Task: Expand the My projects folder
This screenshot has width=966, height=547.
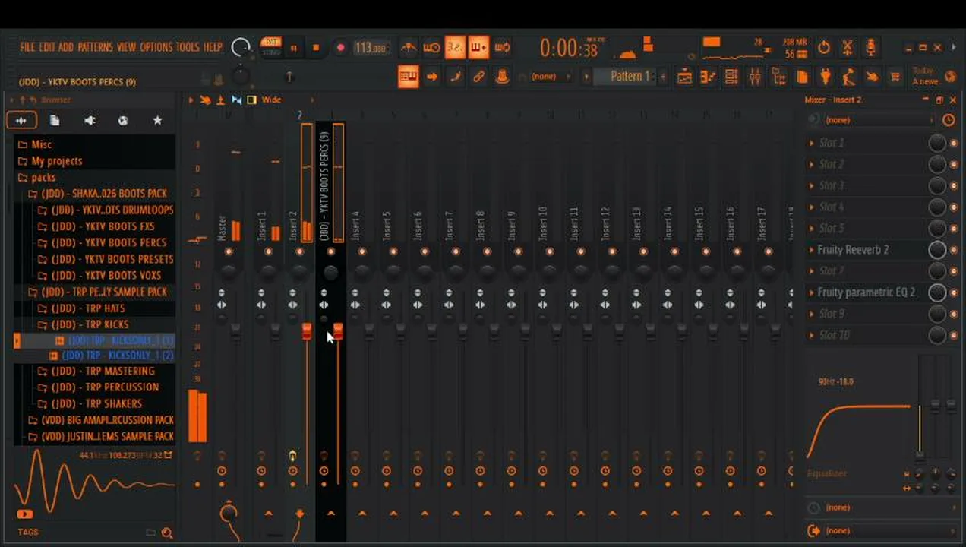Action: click(x=49, y=161)
